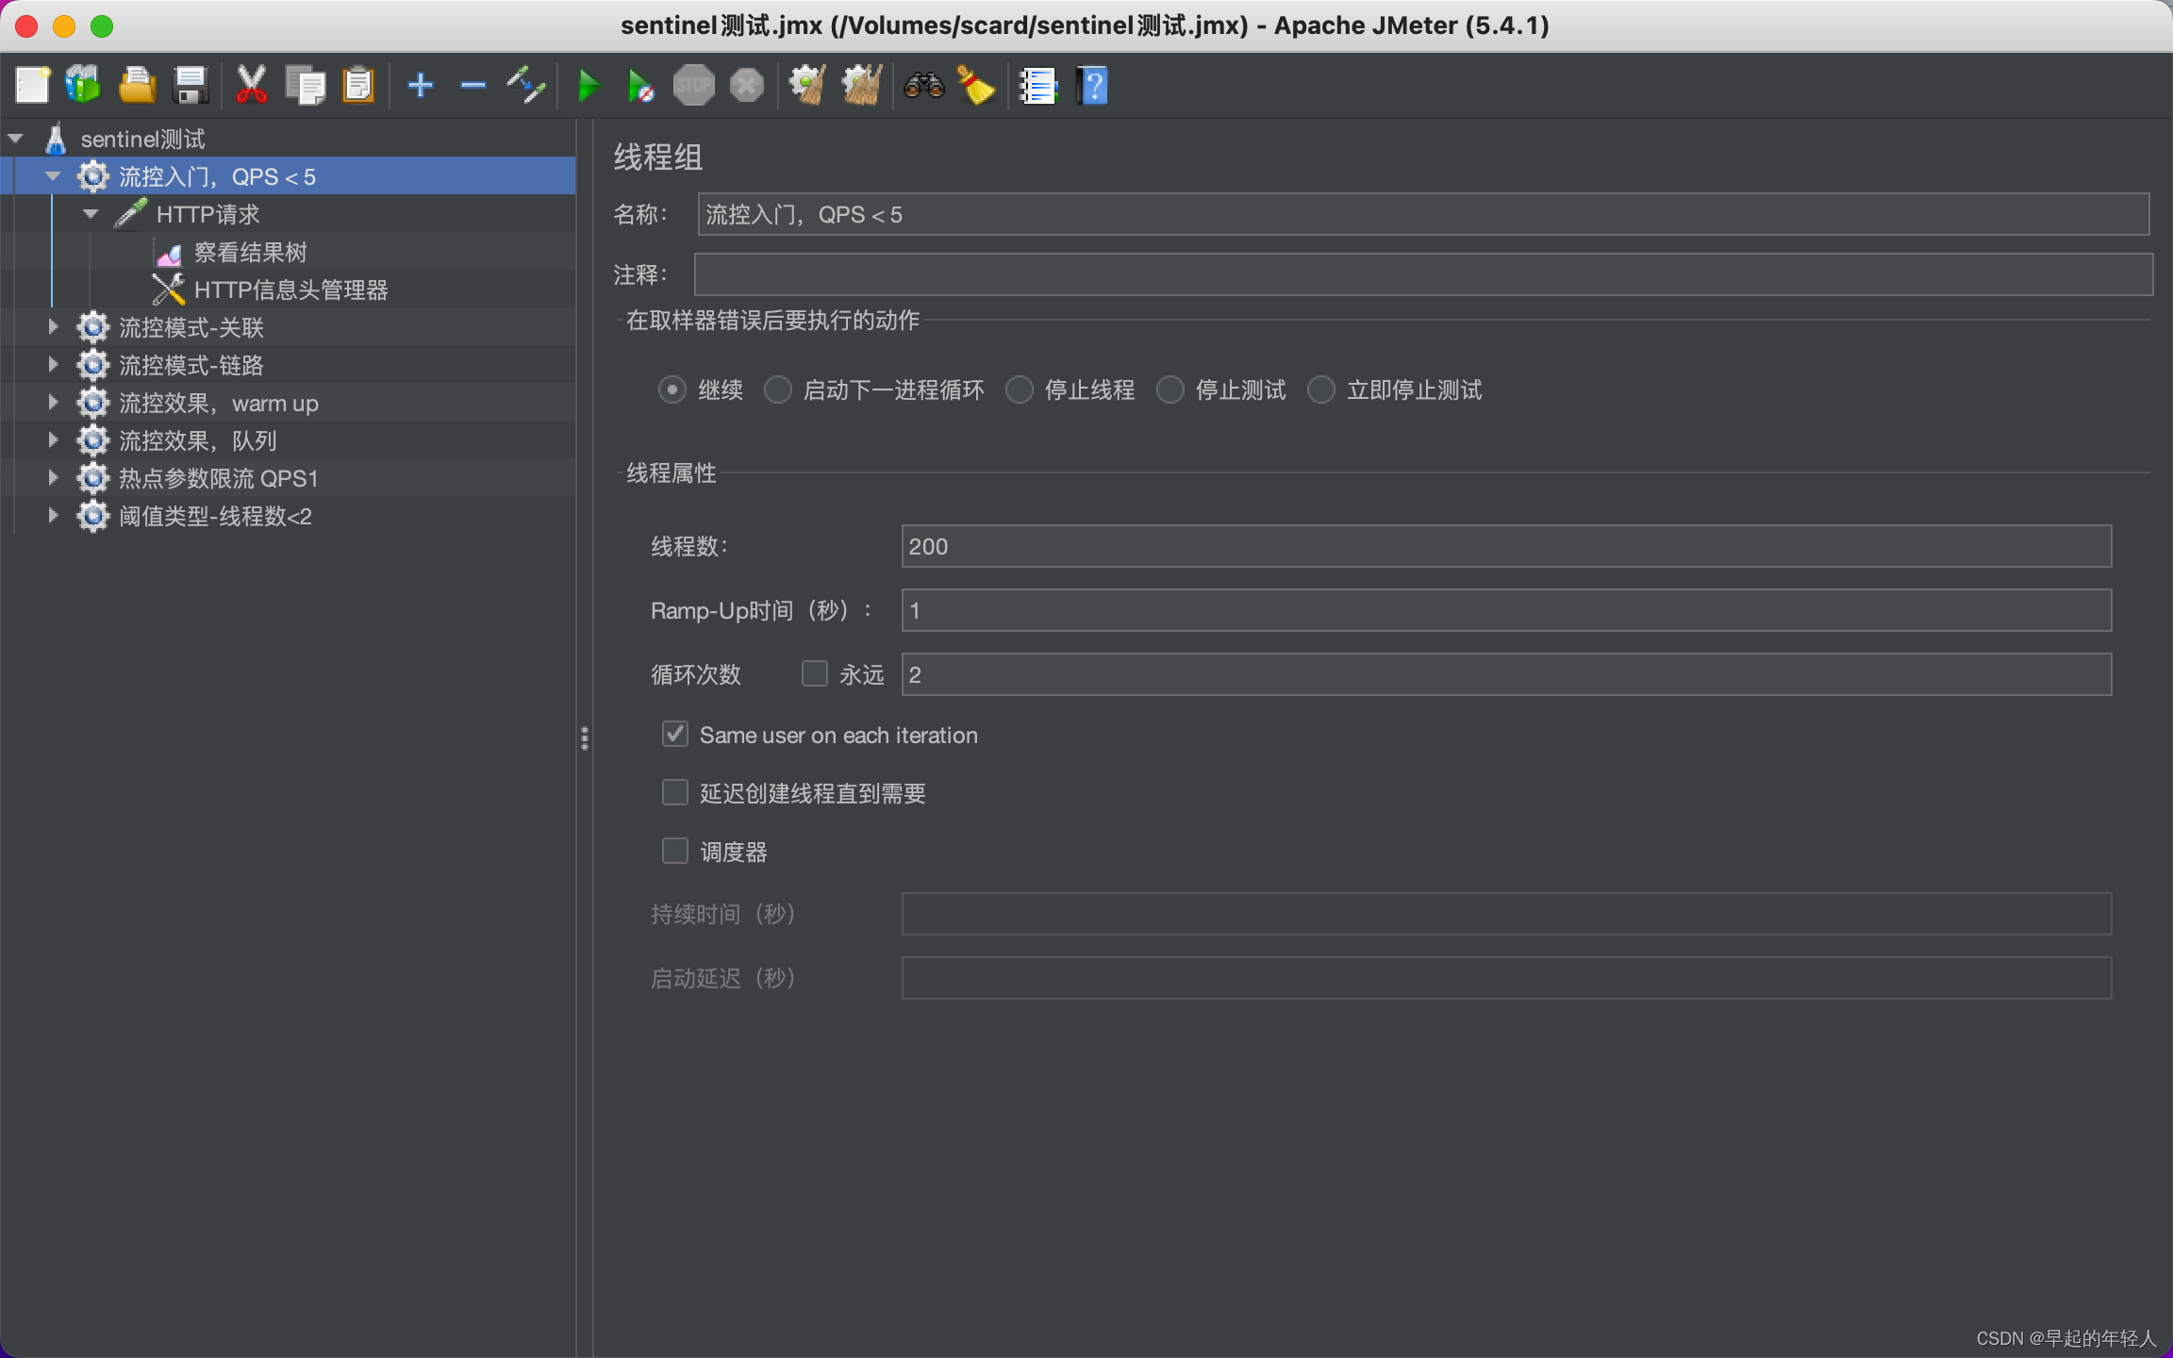This screenshot has height=1358, width=2173.
Task: Enable the 调度器 scheduler checkbox
Action: click(675, 852)
